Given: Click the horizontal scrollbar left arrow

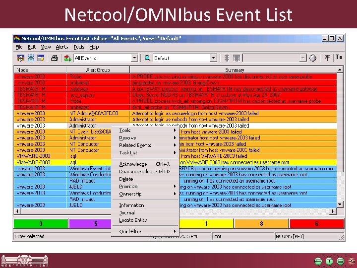Looking at the screenshot, I should pyautogui.click(x=17, y=211).
